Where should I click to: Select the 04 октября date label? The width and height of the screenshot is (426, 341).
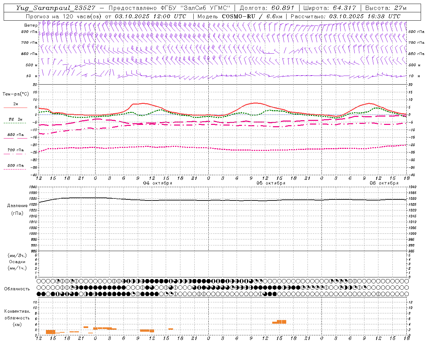click(158, 183)
